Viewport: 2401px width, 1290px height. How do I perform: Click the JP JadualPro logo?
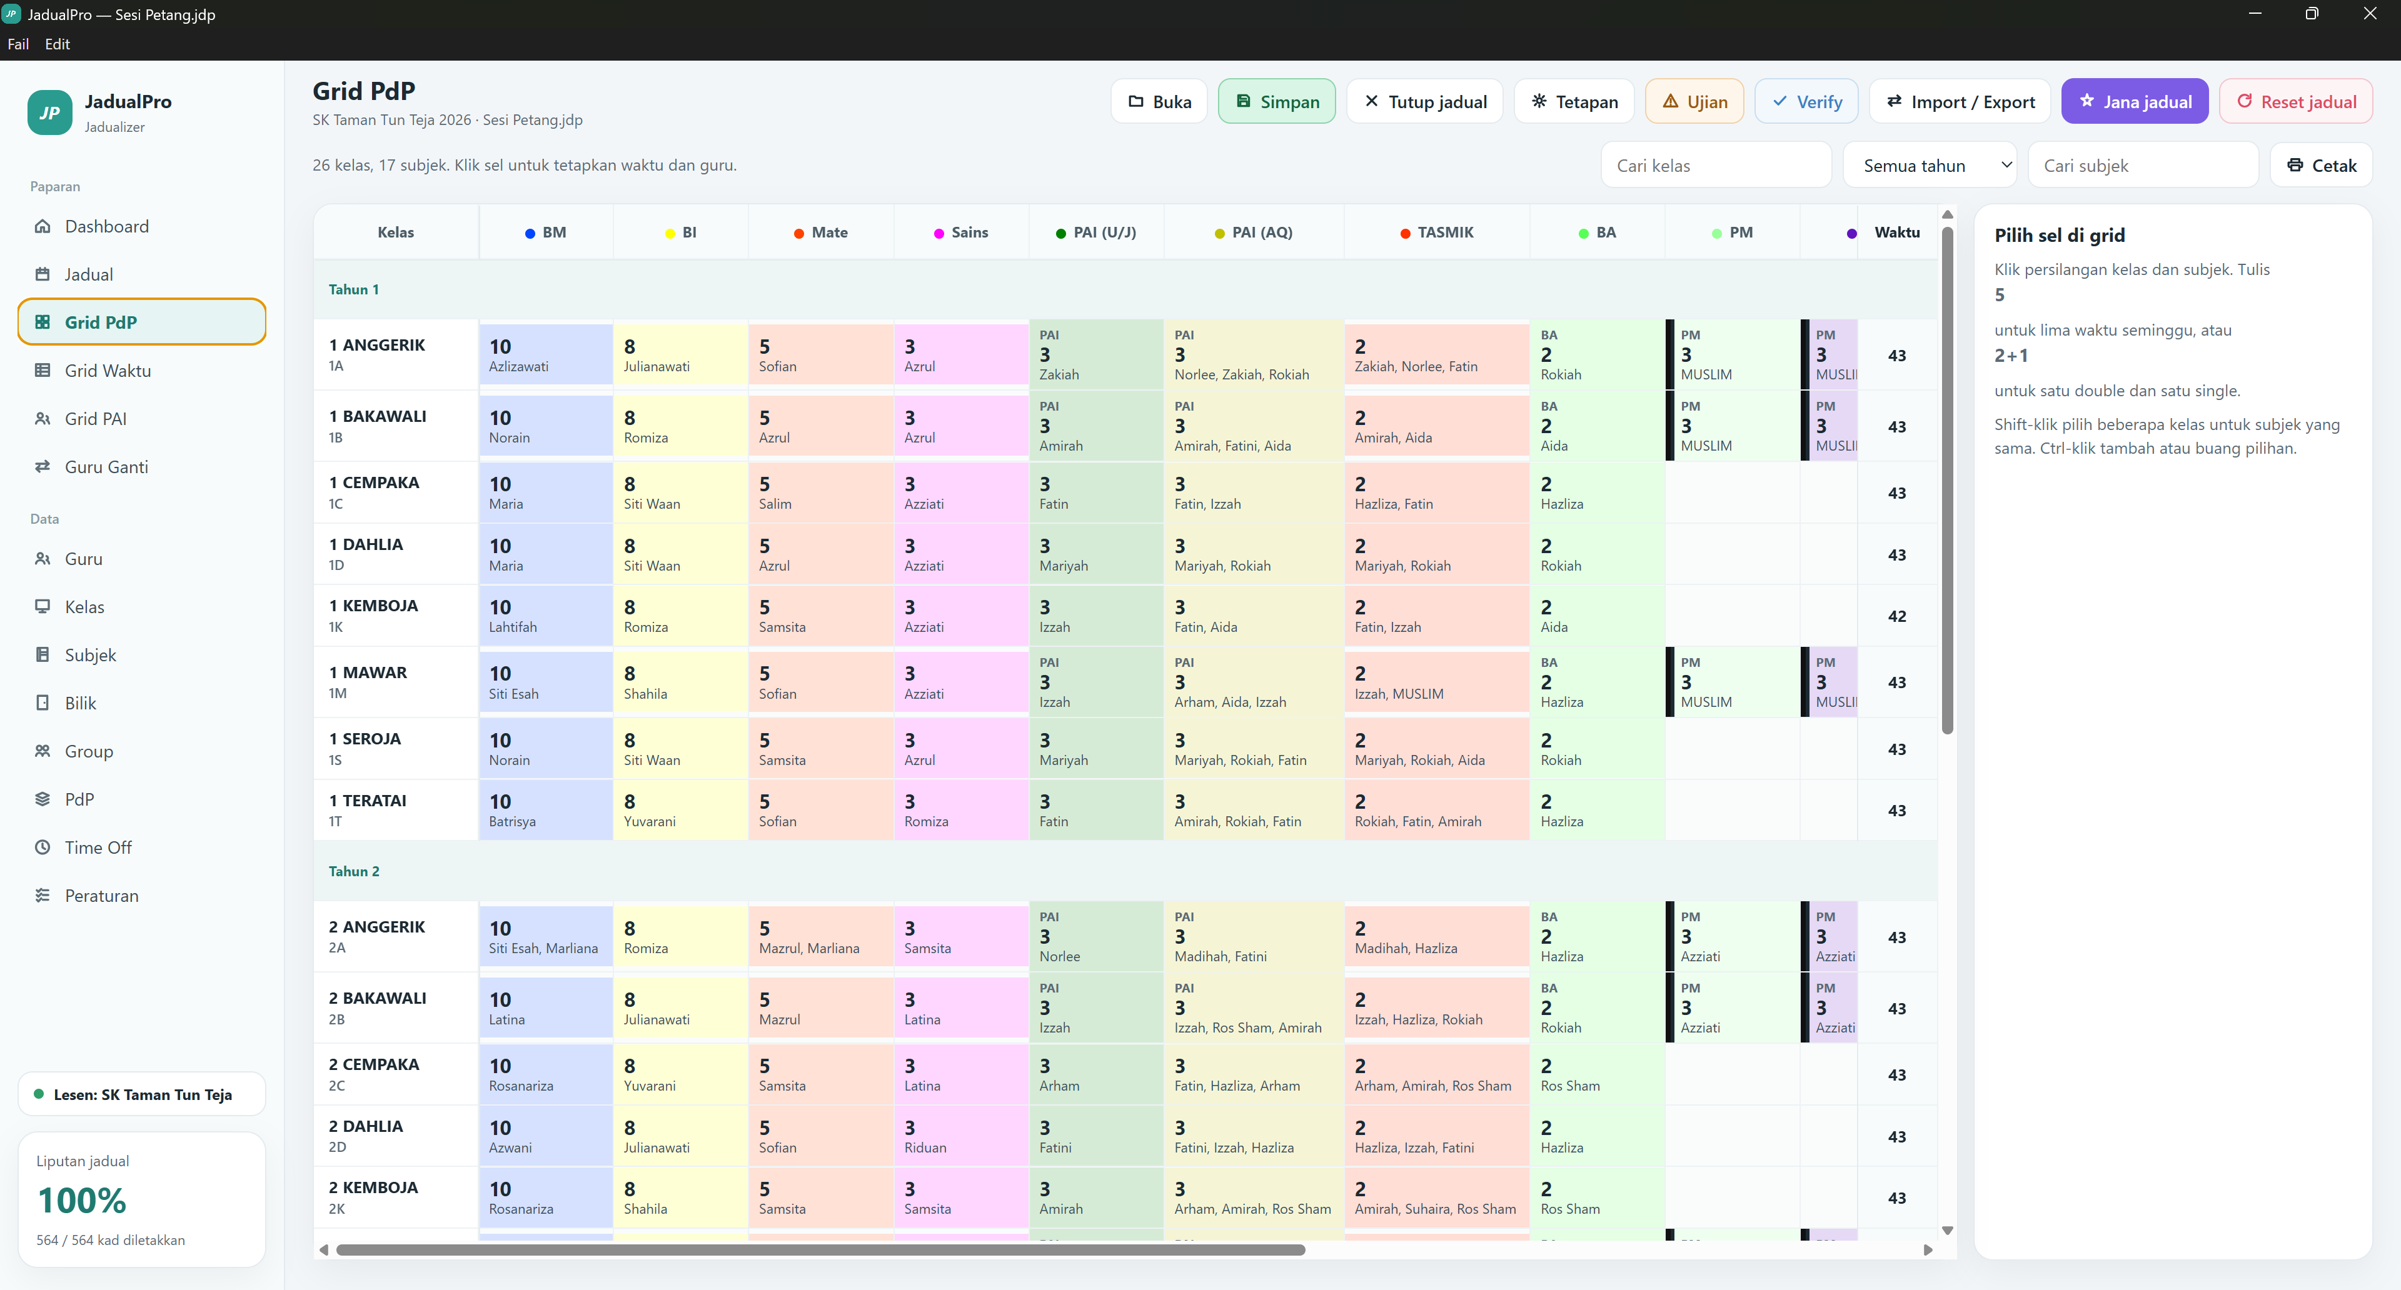(x=49, y=112)
